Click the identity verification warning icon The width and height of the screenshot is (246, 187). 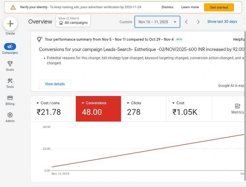(13, 7)
